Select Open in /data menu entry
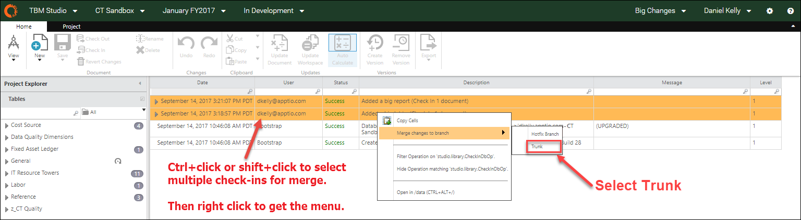The height and width of the screenshot is (220, 801). [444, 192]
